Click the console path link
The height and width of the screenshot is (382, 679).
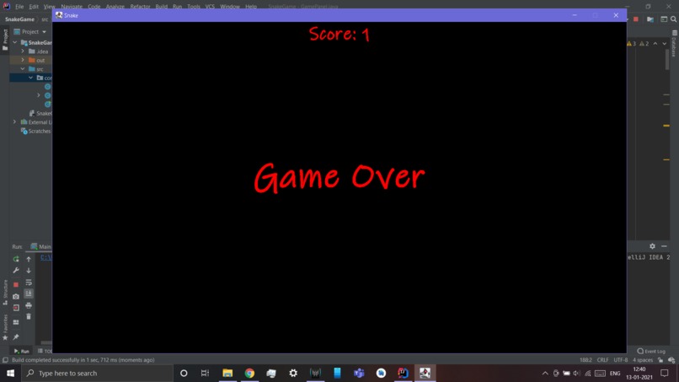45,257
